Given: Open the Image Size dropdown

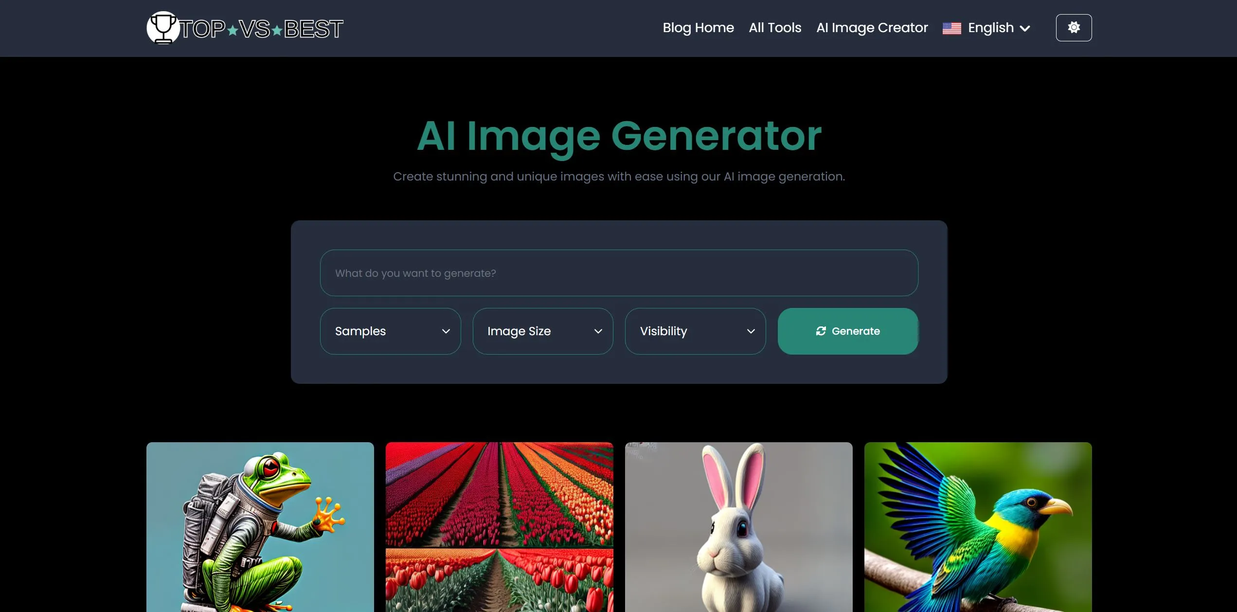Looking at the screenshot, I should click(x=543, y=331).
